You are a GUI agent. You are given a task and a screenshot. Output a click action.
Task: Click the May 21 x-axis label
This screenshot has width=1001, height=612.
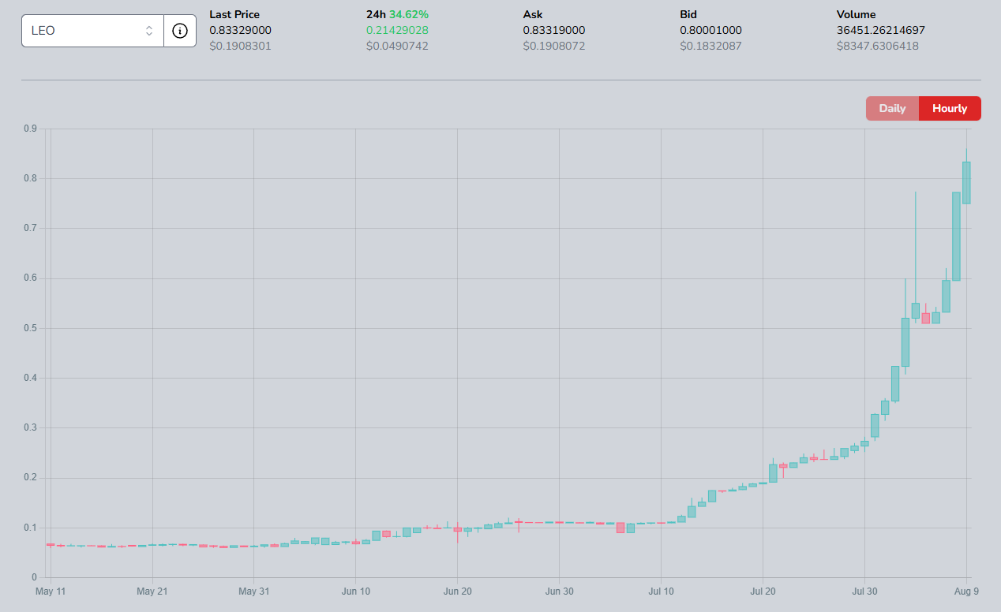tap(152, 590)
